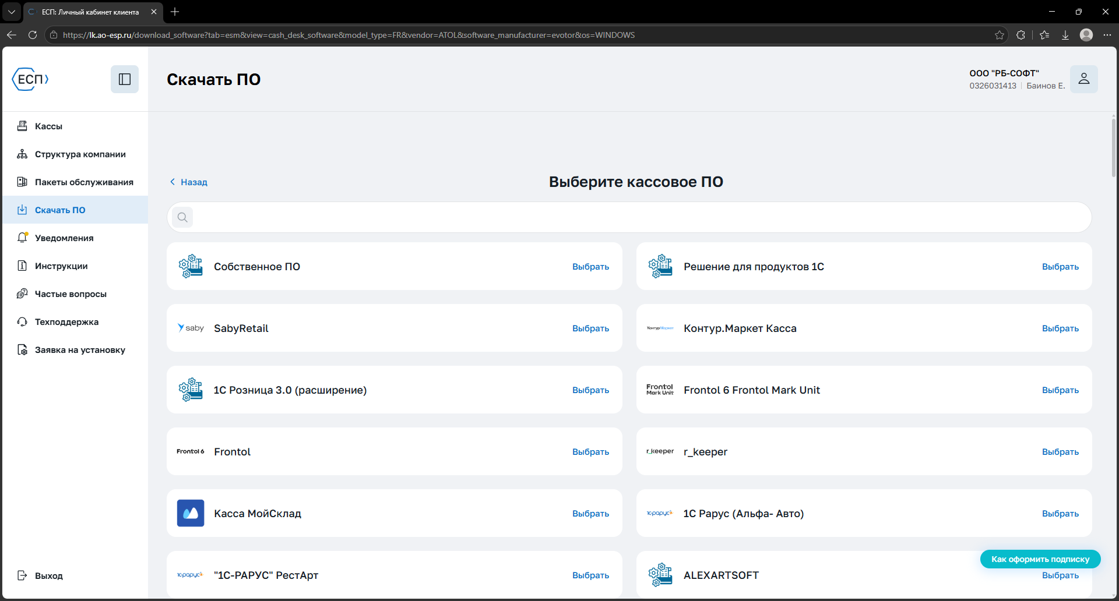Click the ALEXARTSOFT name text
Screen dimensions: 1119x601
[x=721, y=575]
